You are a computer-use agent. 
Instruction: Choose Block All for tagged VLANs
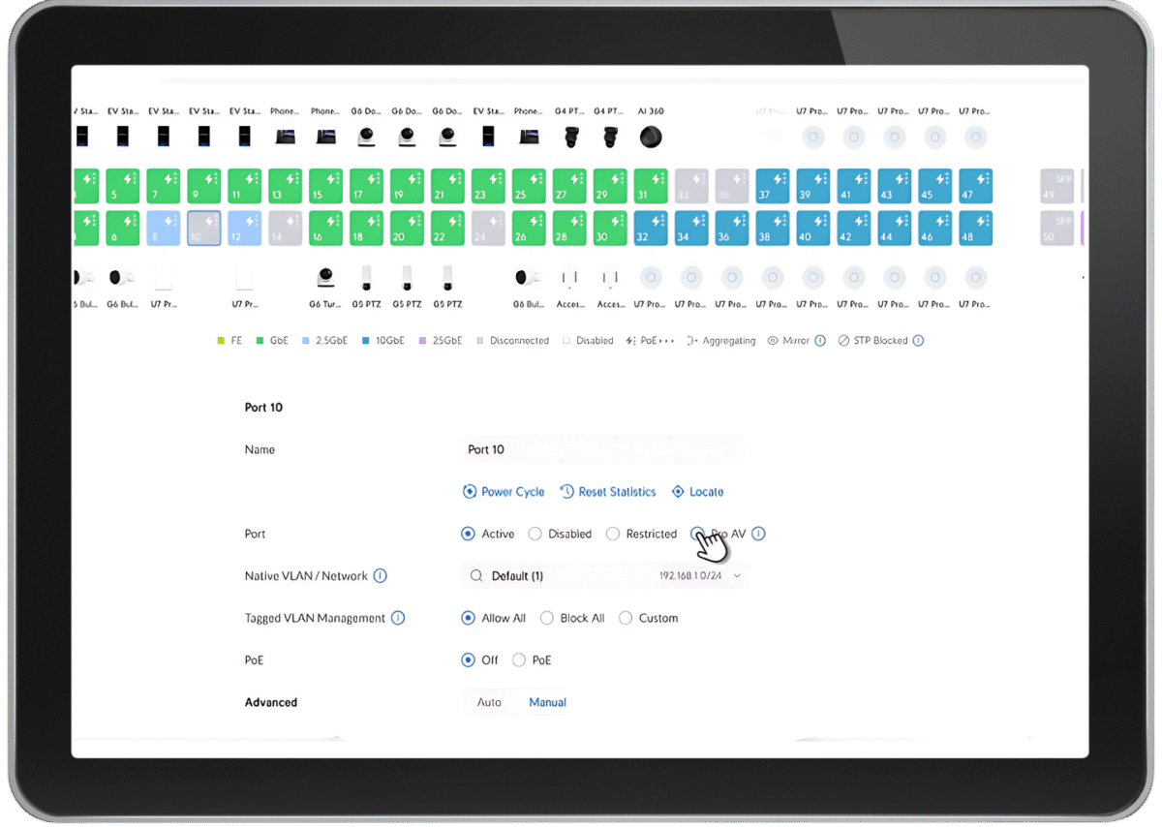[x=547, y=618]
